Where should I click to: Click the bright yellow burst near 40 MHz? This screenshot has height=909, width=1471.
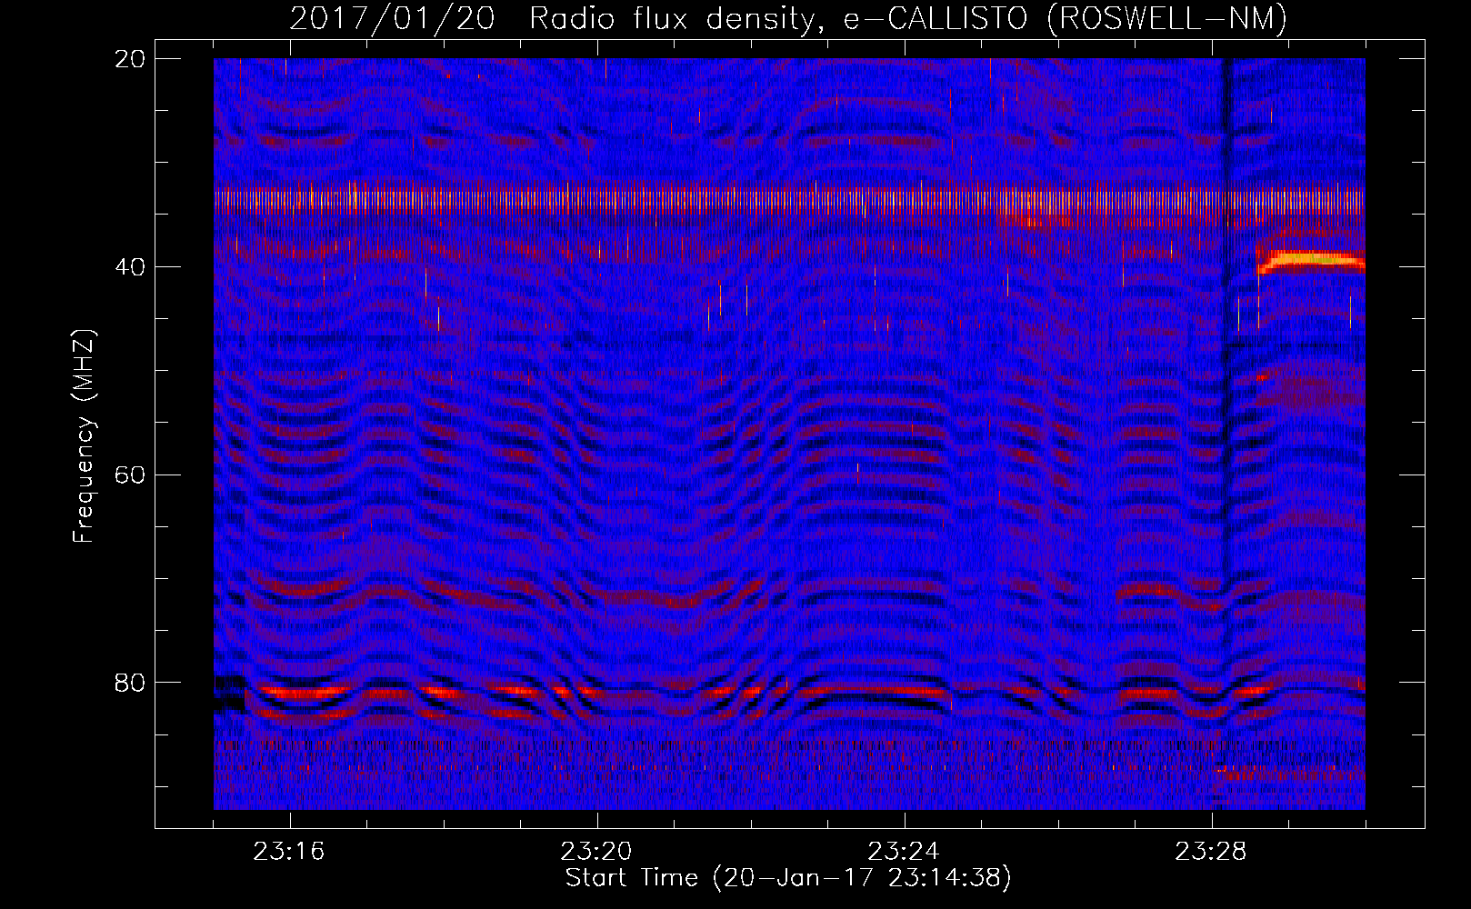[1312, 262]
